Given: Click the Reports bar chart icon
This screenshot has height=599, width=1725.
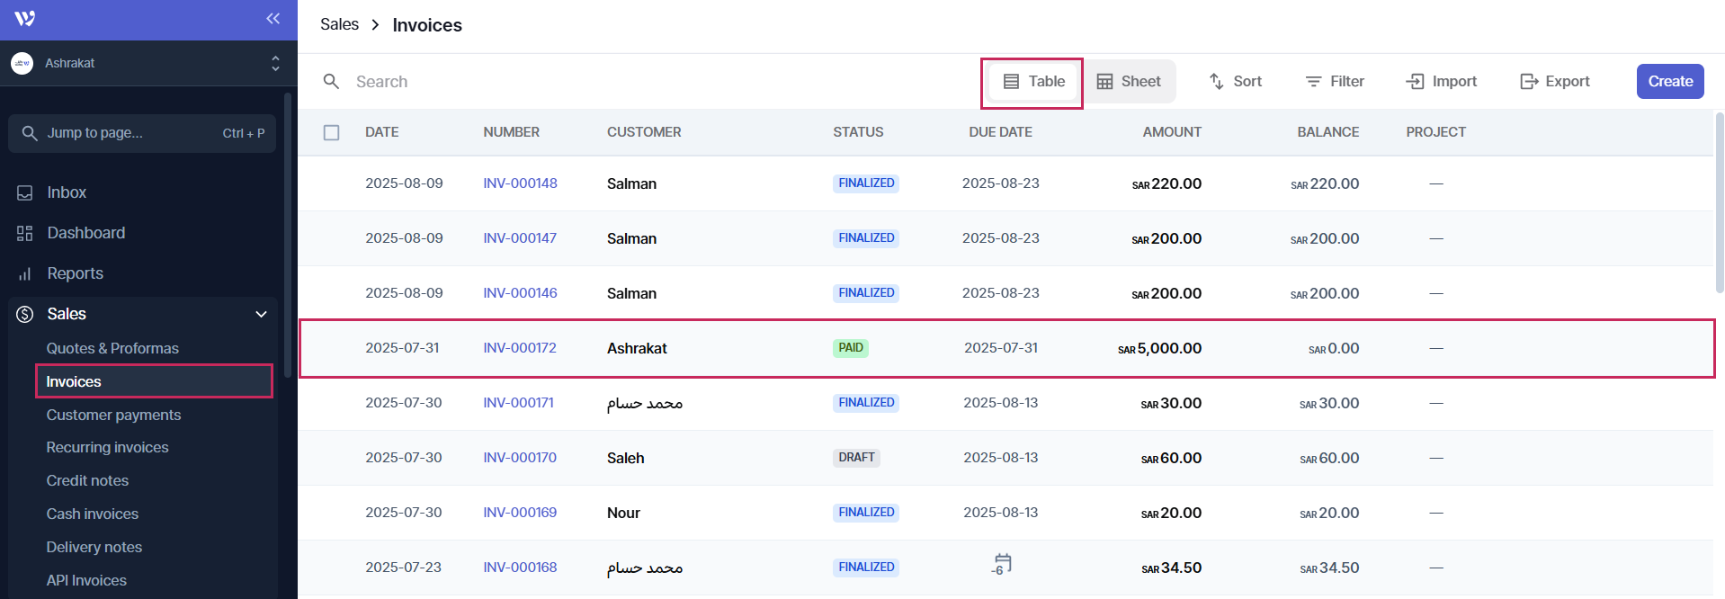Looking at the screenshot, I should 25,274.
